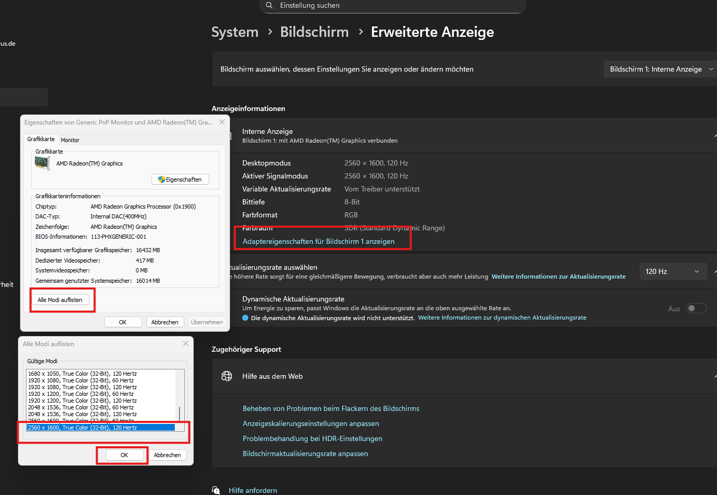Click Variable Aktualisierungsrate value Vom Treiber unterstützt
717x495 pixels.
pyautogui.click(x=382, y=189)
